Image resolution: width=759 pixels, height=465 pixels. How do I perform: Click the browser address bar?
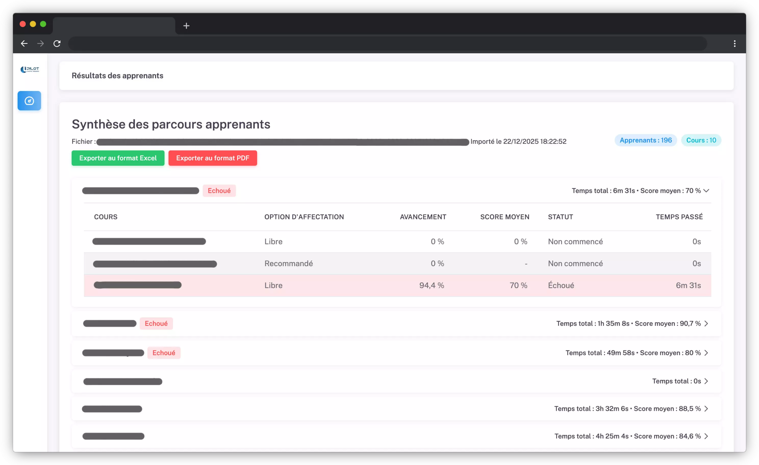point(387,44)
